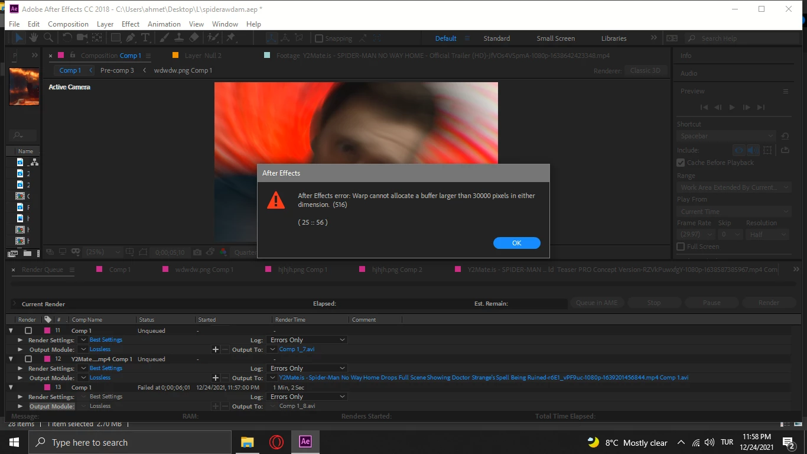Open Log Errors Only dropdown for item 11
Screen dimensions: 807x454
pyautogui.click(x=307, y=340)
